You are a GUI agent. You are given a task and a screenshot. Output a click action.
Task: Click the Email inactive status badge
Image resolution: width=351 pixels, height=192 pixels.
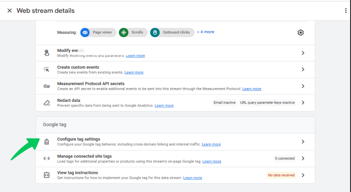click(x=225, y=103)
